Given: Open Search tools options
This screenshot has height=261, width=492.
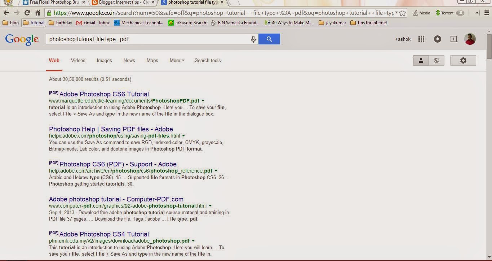Looking at the screenshot, I should pyautogui.click(x=208, y=60).
